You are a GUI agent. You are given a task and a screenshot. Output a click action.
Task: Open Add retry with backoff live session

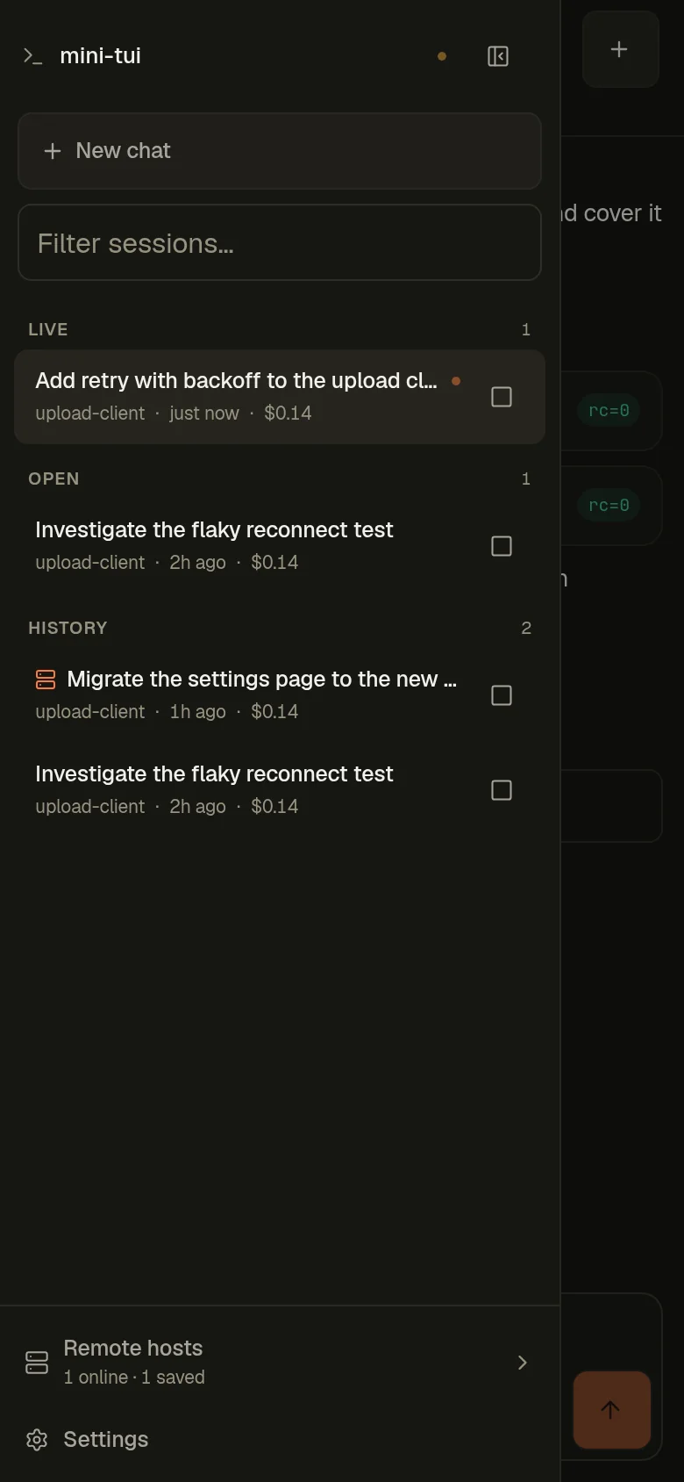[280, 397]
